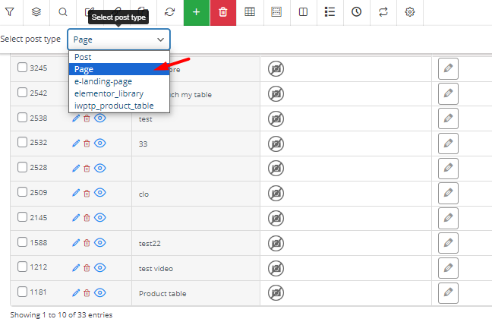Delete row 1588 using its trash icon
Screen dimensions: 492x322
87,243
